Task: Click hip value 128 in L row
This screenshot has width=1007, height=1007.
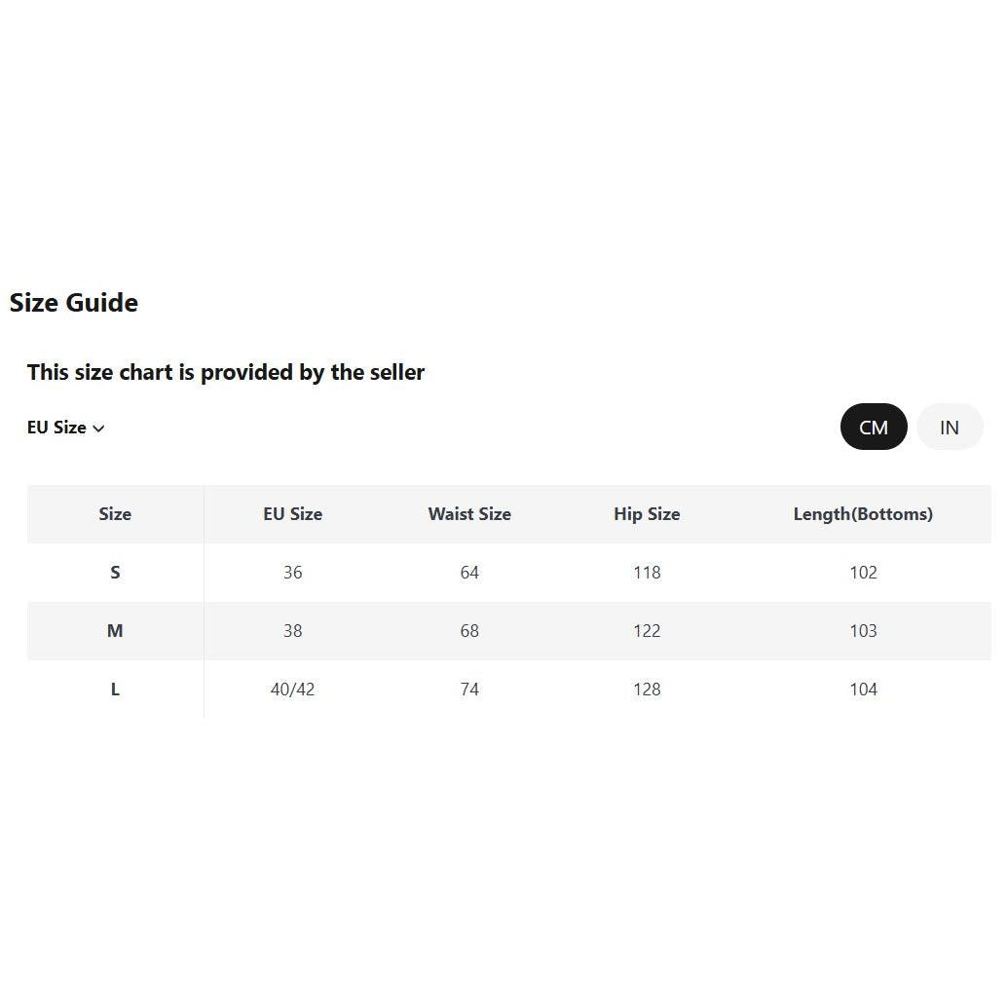Action: 647,690
